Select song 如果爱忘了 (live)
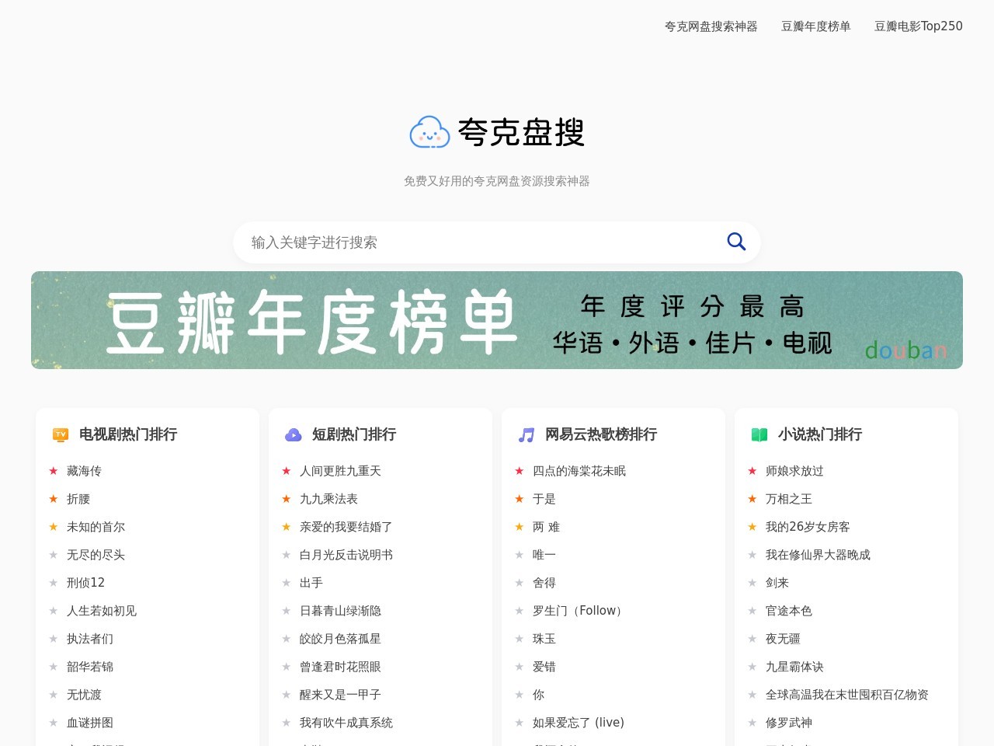This screenshot has width=994, height=746. [x=579, y=723]
